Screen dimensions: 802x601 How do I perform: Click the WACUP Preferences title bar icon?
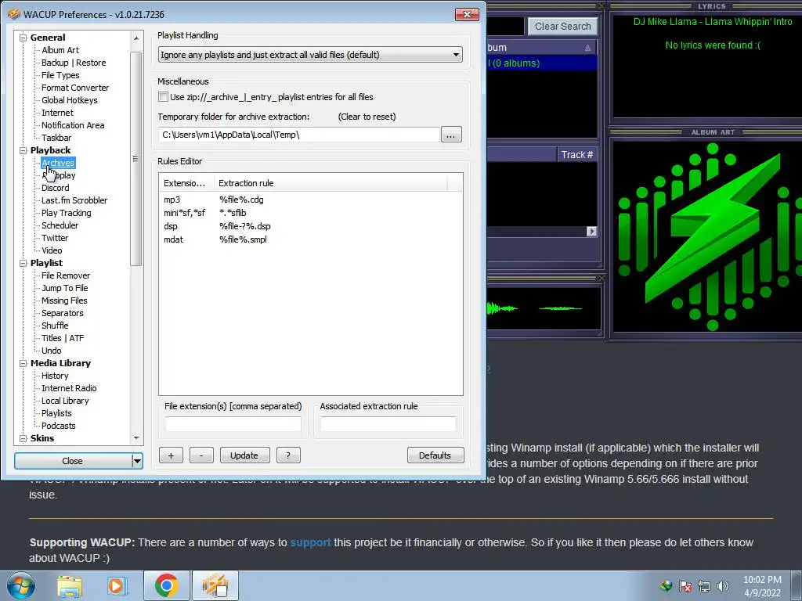pyautogui.click(x=14, y=14)
